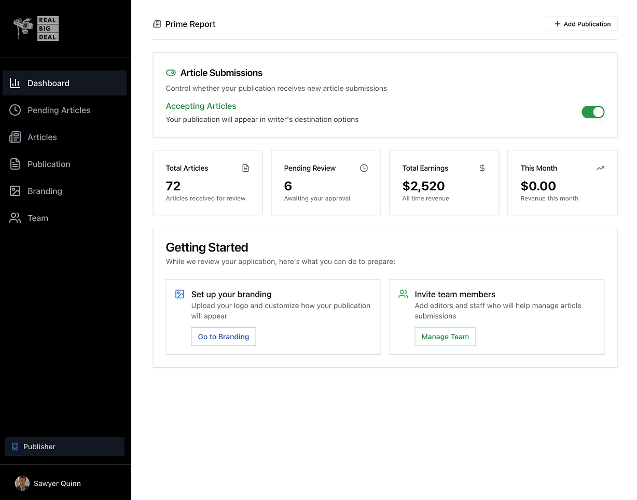
Task: Click the blue image icon by Set up your branding
Action: pyautogui.click(x=180, y=294)
